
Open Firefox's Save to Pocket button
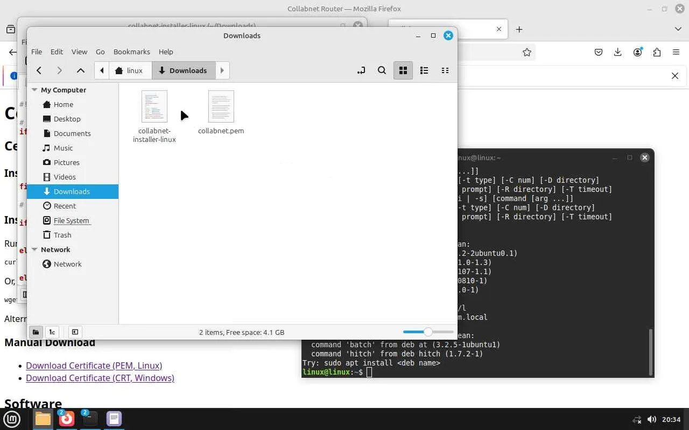[x=599, y=52]
